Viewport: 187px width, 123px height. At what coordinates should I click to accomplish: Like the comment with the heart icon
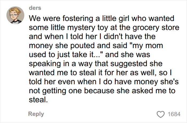coord(161,114)
